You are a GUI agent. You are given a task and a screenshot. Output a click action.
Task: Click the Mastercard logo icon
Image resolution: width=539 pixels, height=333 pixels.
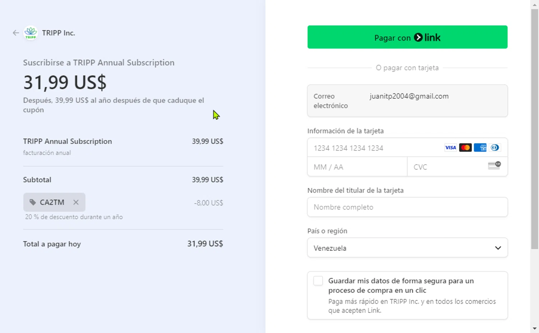pos(465,148)
